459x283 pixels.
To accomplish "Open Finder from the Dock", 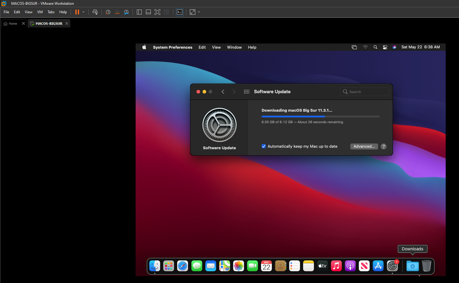I will [x=155, y=266].
